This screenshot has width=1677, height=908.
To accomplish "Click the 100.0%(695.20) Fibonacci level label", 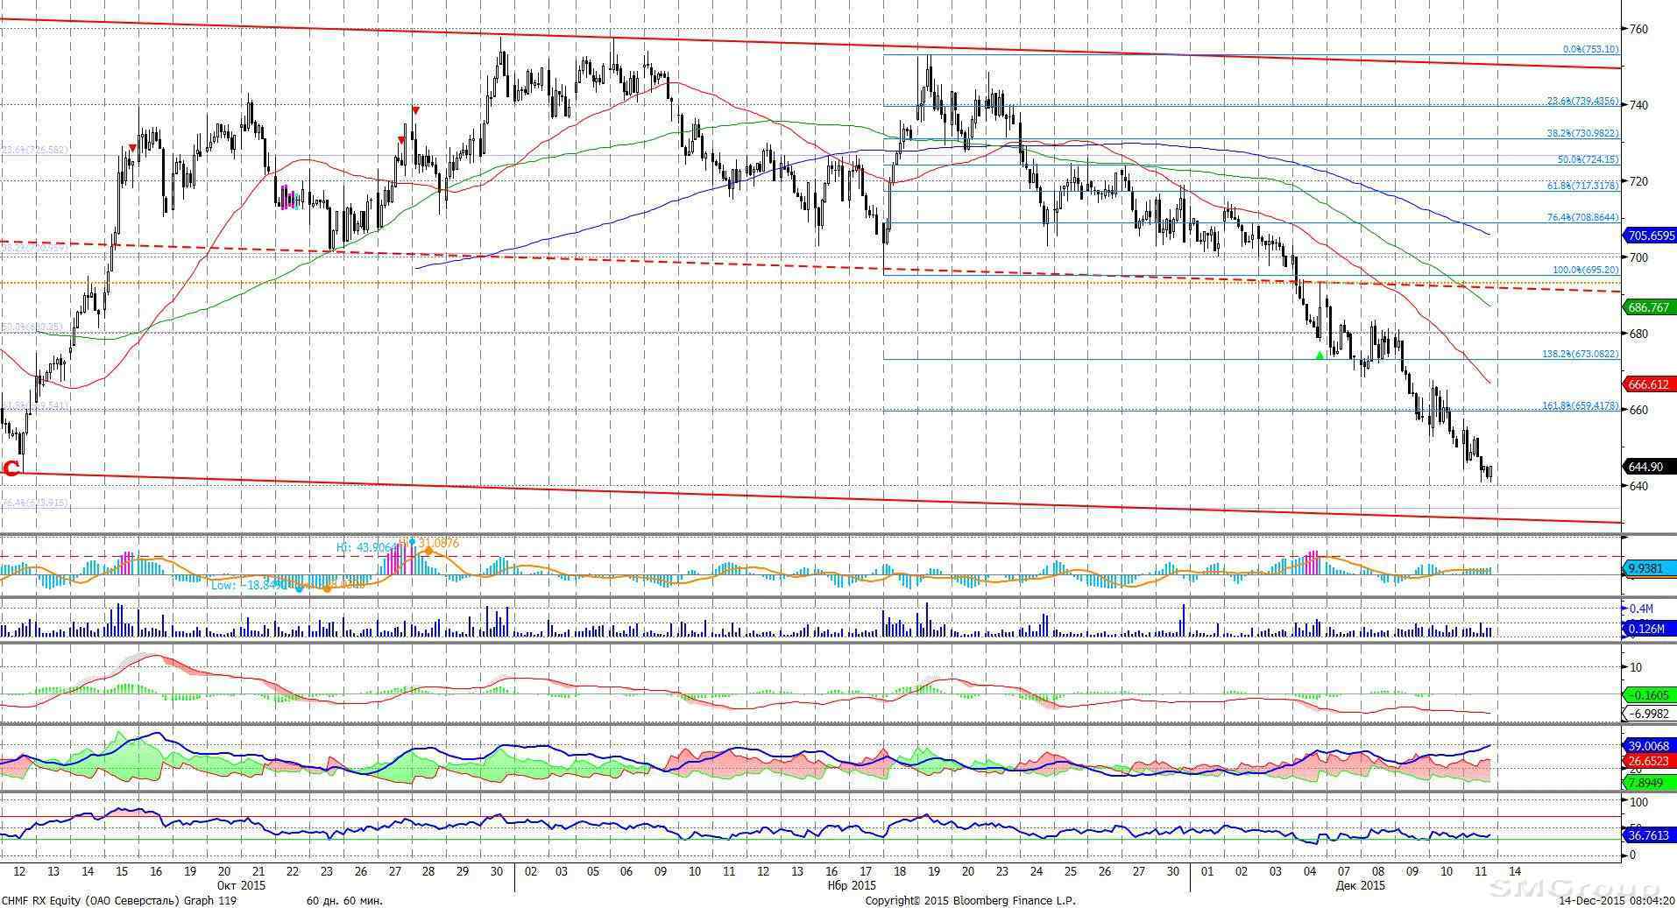I will (1585, 271).
